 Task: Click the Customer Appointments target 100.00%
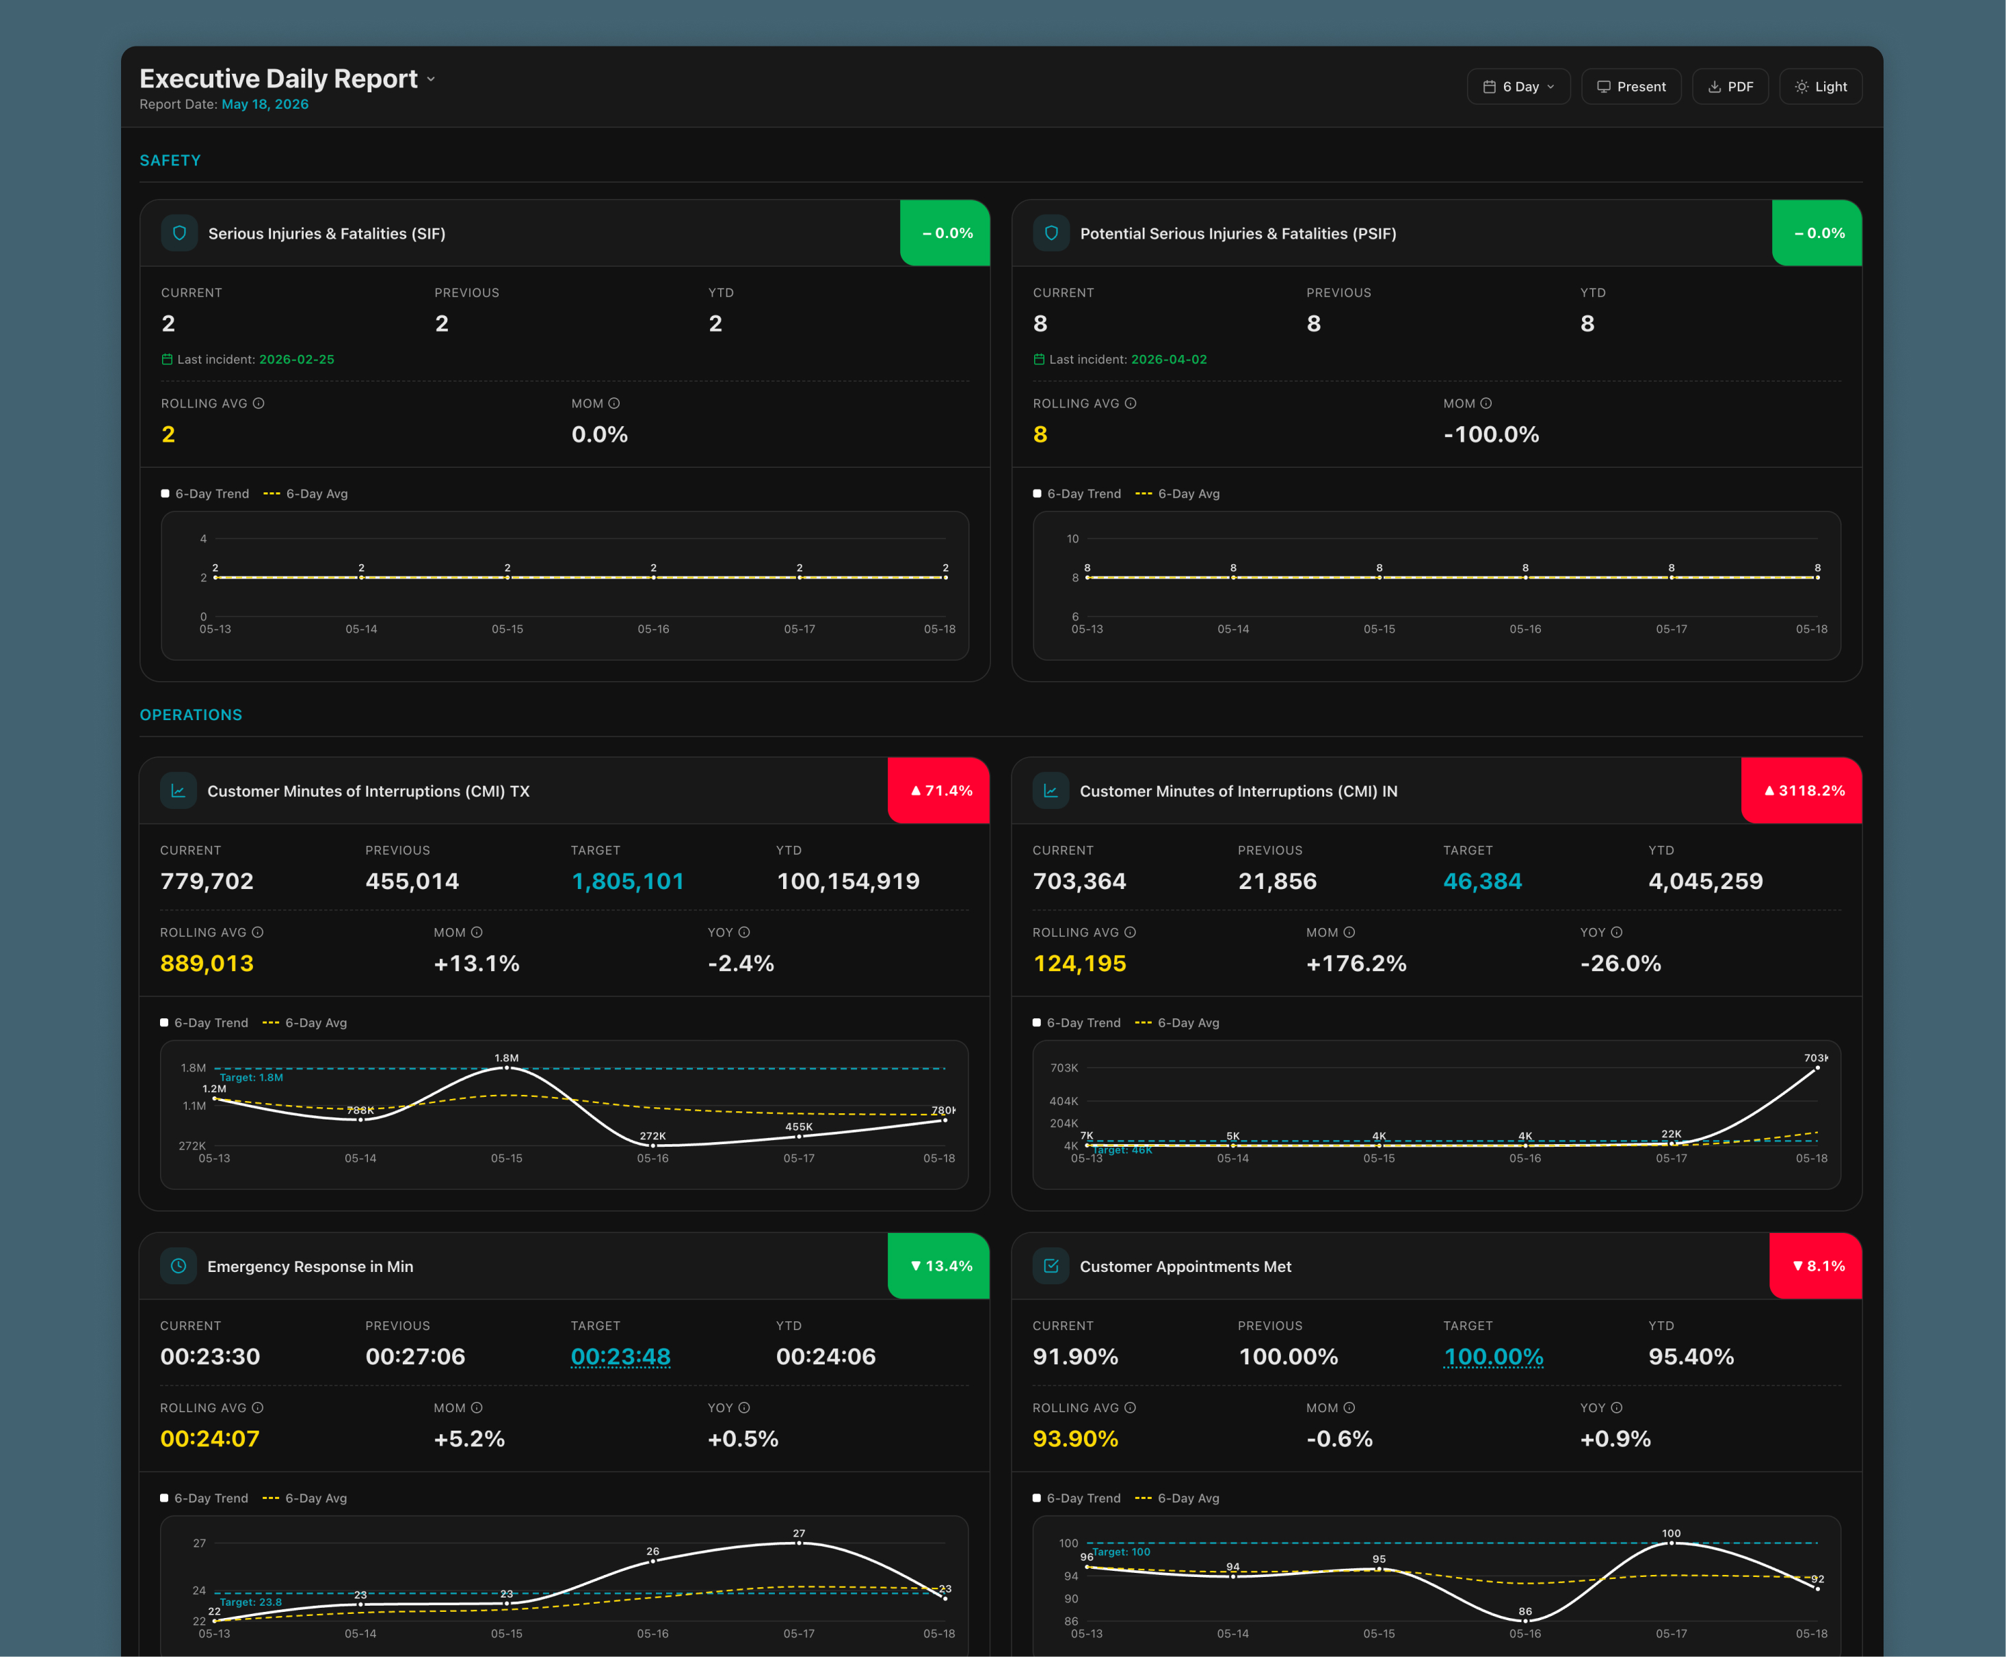click(1494, 1356)
